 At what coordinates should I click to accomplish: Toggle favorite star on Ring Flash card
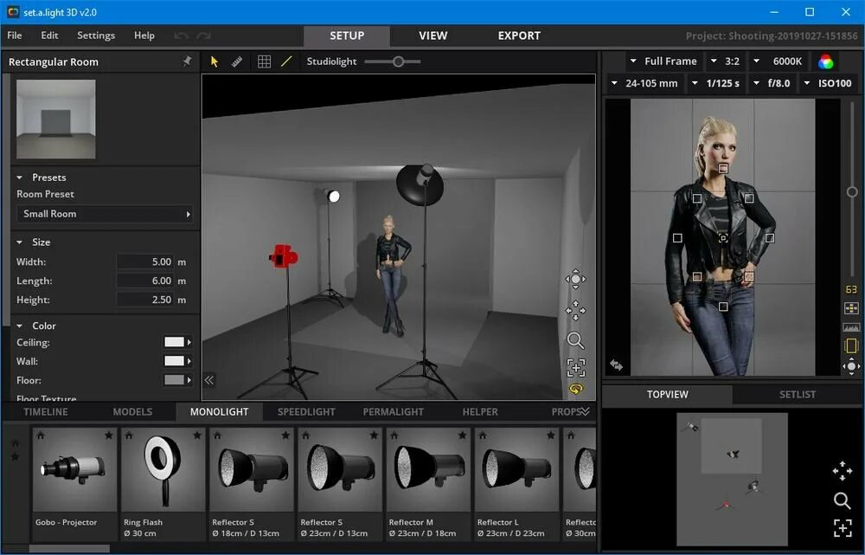[197, 436]
